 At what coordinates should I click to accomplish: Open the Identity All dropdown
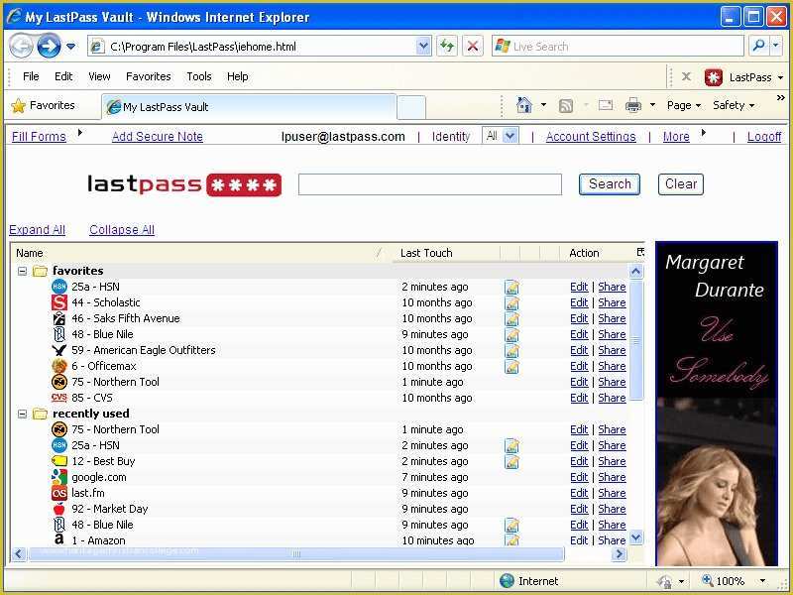pos(510,136)
